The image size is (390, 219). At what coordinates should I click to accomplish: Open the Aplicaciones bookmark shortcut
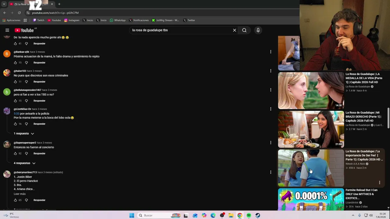11,20
